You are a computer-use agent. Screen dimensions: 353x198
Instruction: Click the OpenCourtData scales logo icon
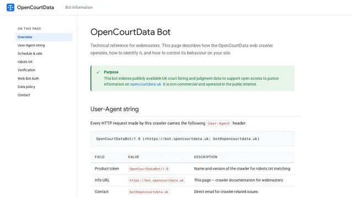10,7
